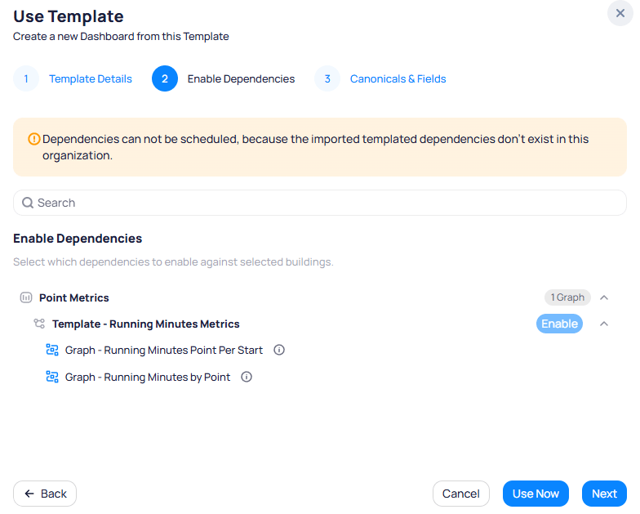The image size is (640, 514).
Task: Cancel the Use Template dialog
Action: point(460,494)
